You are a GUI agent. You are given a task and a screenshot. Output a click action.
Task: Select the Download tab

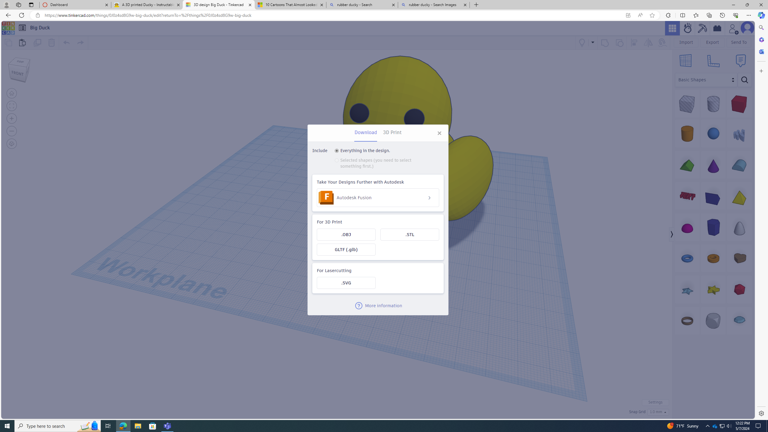(365, 132)
